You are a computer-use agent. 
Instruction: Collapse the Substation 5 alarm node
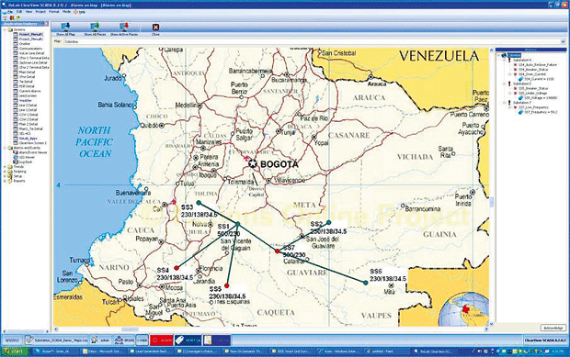point(504,84)
